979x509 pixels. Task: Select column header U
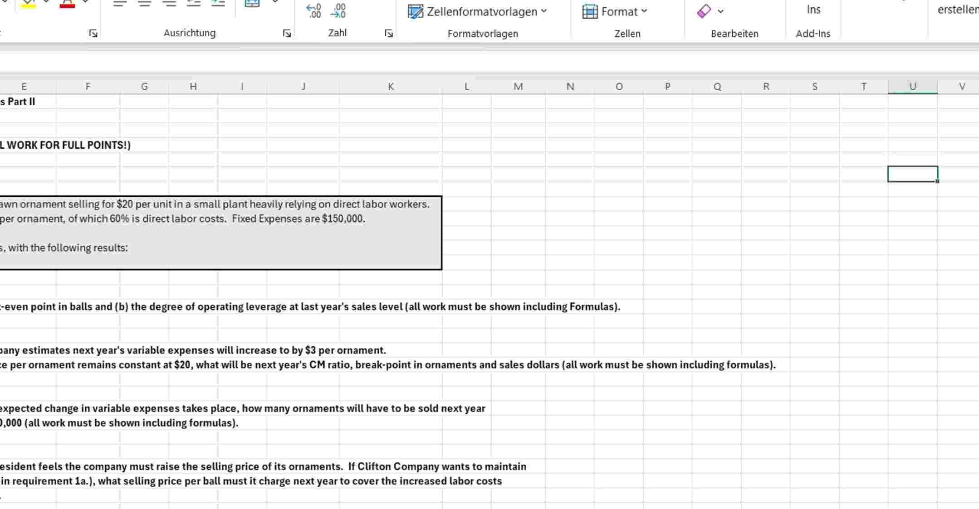point(912,86)
